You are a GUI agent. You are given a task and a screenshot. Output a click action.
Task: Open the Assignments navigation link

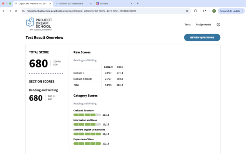click(203, 25)
